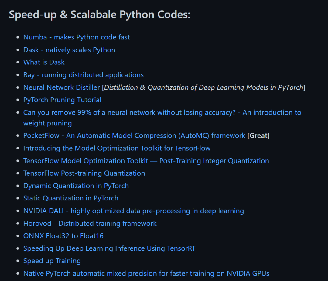Follow the Speed up Training link

52,261
